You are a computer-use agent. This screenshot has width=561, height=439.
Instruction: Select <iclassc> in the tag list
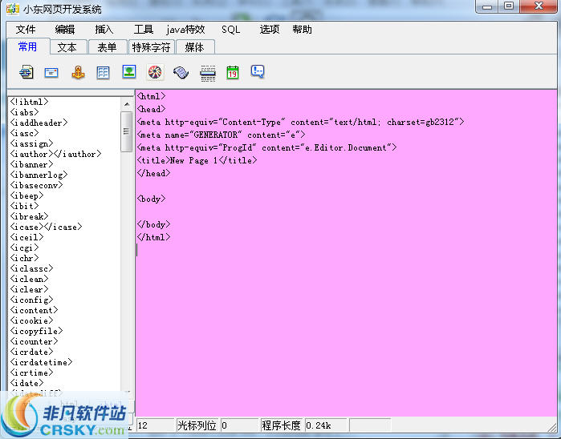pos(31,268)
